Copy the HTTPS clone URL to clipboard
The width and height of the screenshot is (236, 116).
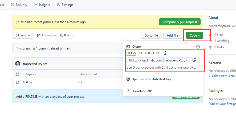click(194, 60)
